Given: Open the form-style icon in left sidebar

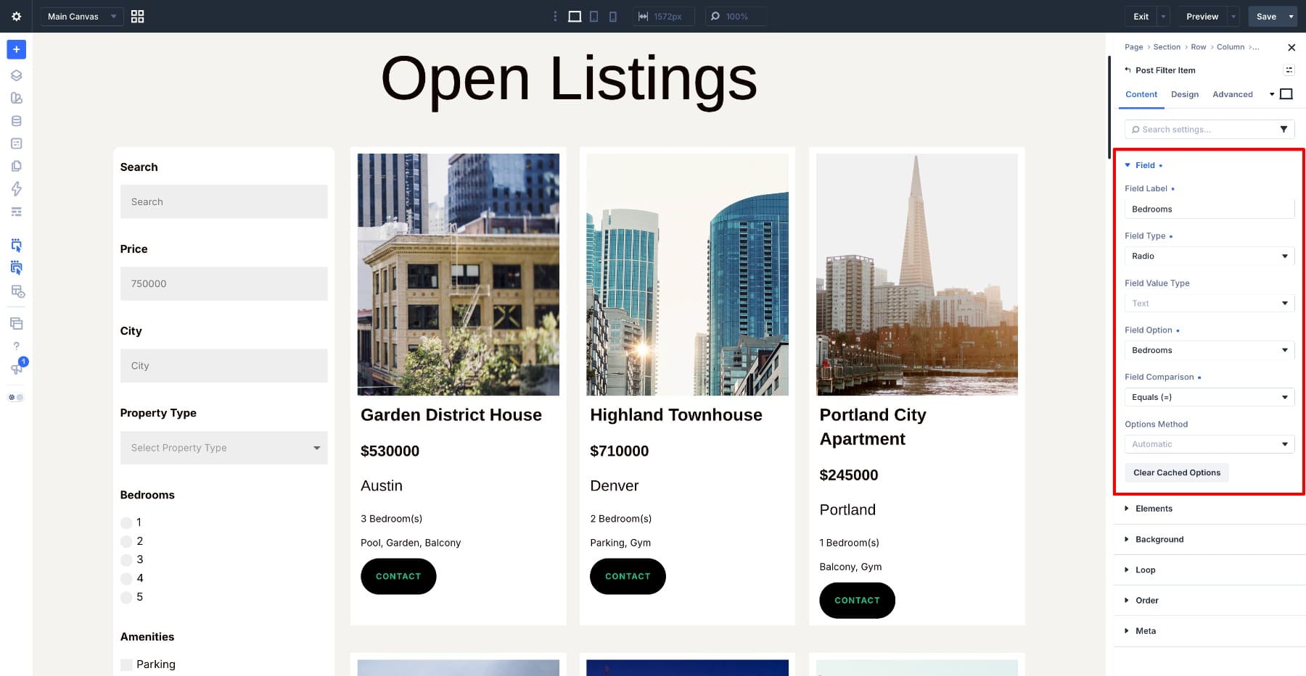Looking at the screenshot, I should click(x=16, y=143).
